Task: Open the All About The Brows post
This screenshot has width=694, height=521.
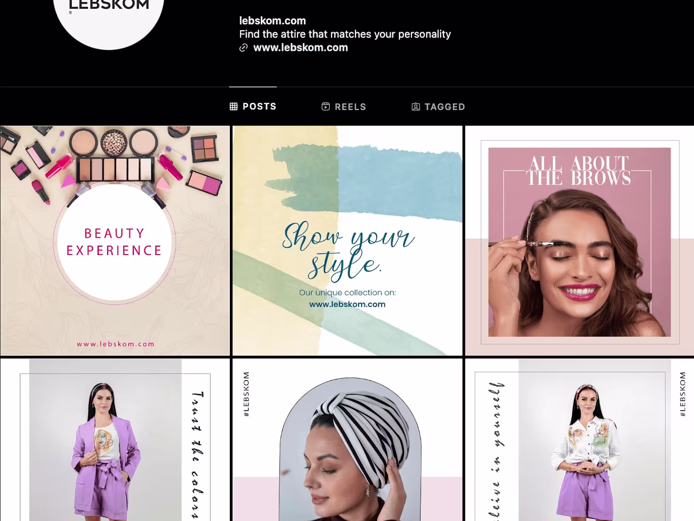Action: pyautogui.click(x=580, y=241)
